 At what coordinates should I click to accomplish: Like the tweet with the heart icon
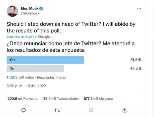point(91,110)
